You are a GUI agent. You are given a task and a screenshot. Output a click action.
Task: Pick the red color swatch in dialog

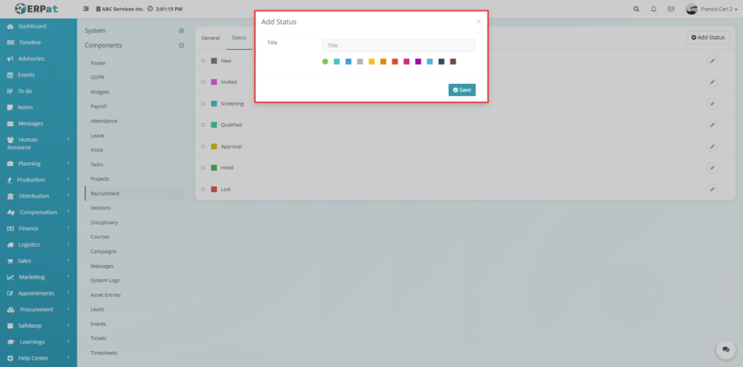[395, 62]
